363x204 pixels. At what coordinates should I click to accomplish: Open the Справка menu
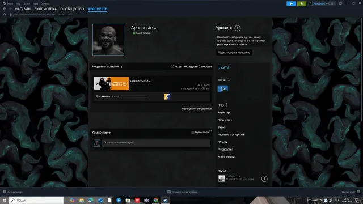pos(45,3)
